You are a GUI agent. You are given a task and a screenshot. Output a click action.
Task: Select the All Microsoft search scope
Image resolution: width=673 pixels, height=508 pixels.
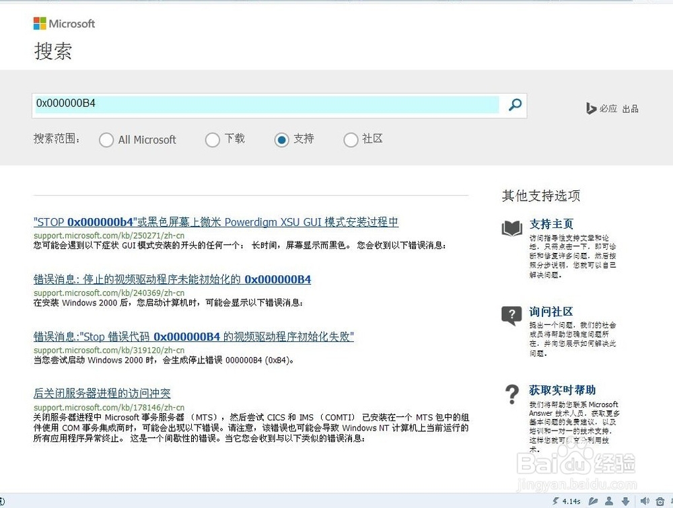tap(106, 140)
